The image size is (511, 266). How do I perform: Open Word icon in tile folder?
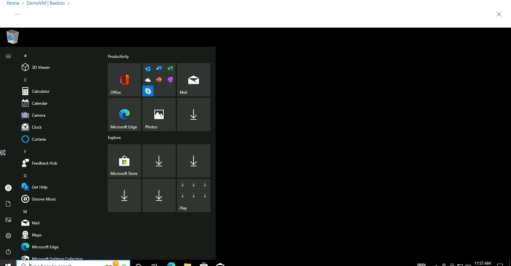159,69
